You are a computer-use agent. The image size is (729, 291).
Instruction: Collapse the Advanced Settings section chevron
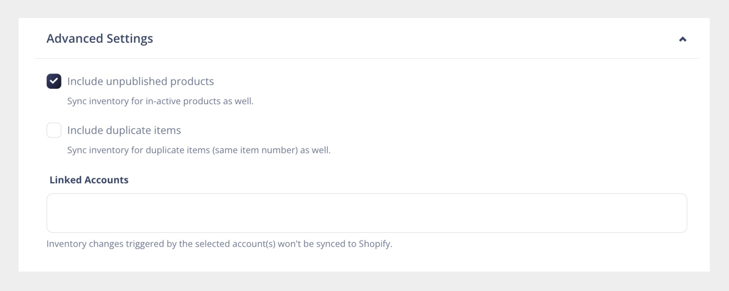pos(682,39)
